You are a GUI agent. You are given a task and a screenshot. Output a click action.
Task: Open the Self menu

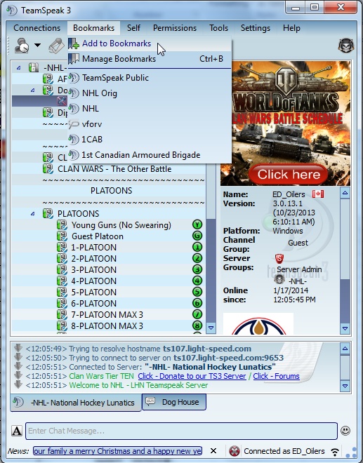pos(133,28)
